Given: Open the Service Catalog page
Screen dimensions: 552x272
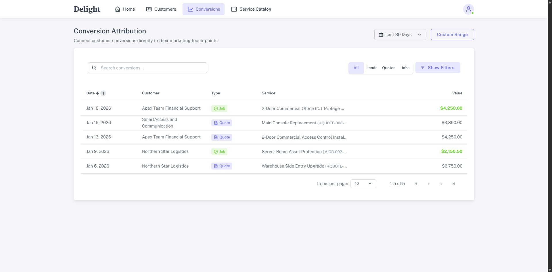Looking at the screenshot, I should [x=251, y=9].
